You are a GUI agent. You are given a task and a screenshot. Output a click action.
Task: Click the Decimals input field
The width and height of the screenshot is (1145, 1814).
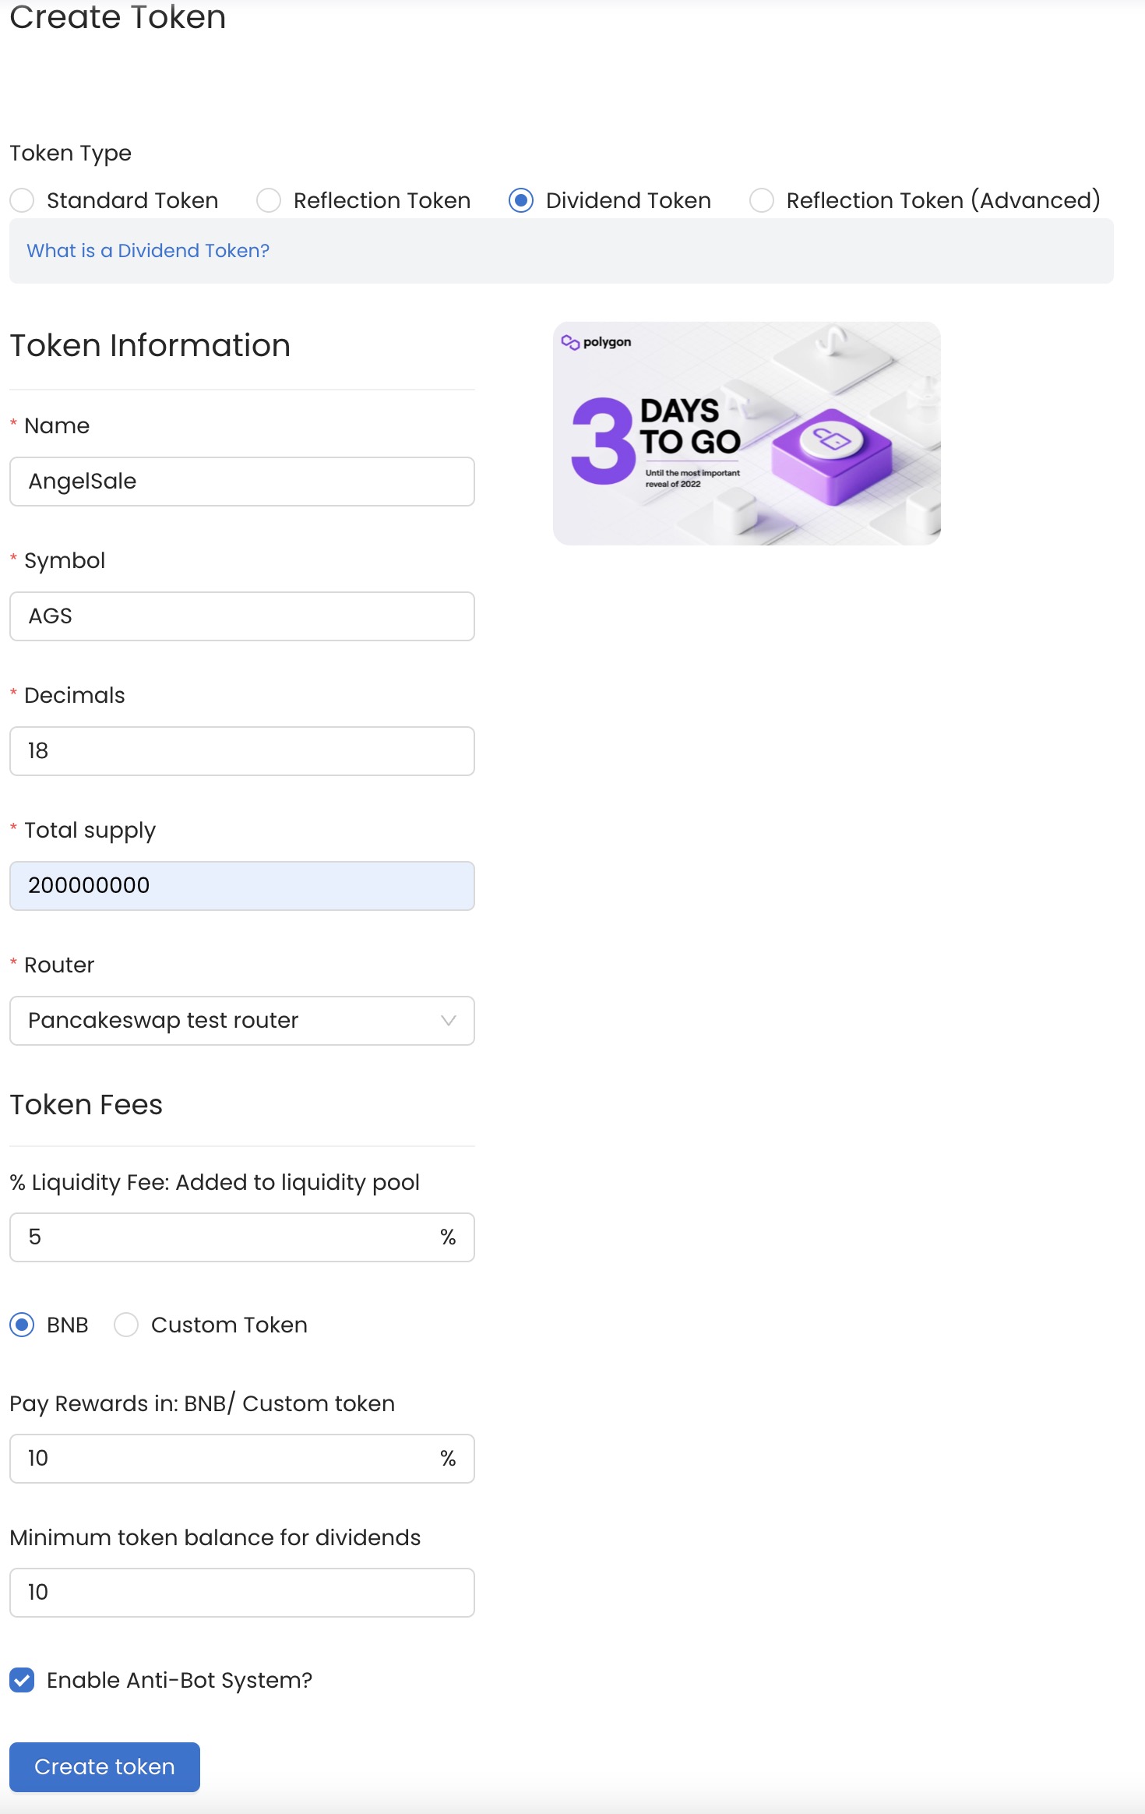coord(242,751)
